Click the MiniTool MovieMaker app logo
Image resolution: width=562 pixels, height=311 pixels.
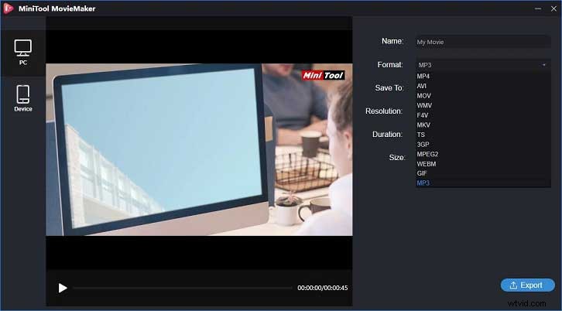point(9,9)
